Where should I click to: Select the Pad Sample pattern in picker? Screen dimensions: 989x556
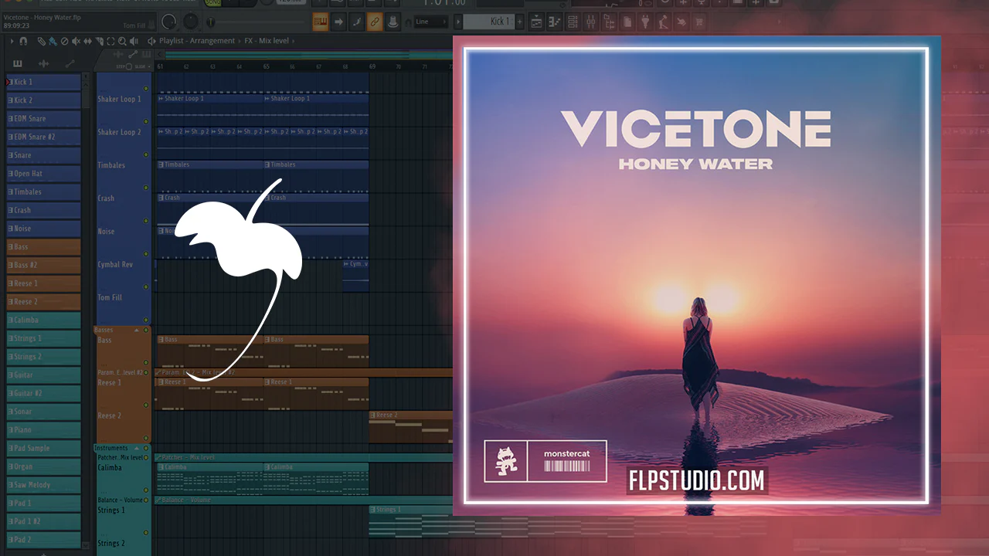[43, 448]
